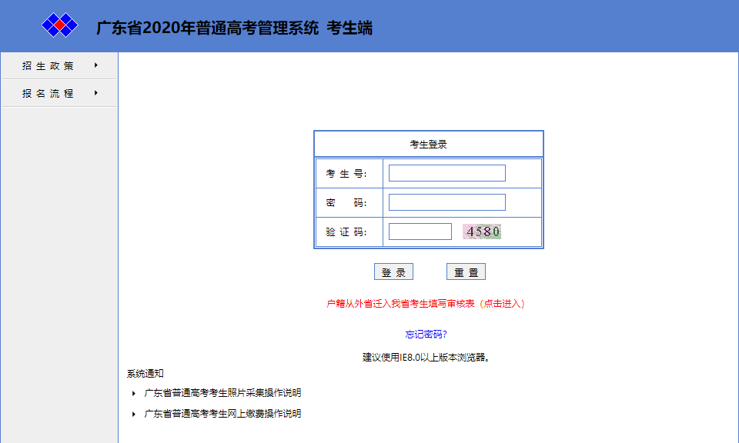This screenshot has height=443, width=739.
Task: Click the 考生号: label
Action: 346,174
